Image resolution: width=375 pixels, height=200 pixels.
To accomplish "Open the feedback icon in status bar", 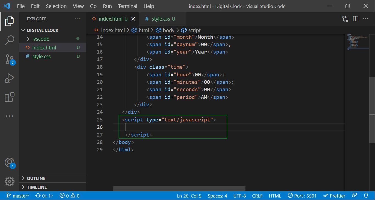I will (x=354, y=196).
